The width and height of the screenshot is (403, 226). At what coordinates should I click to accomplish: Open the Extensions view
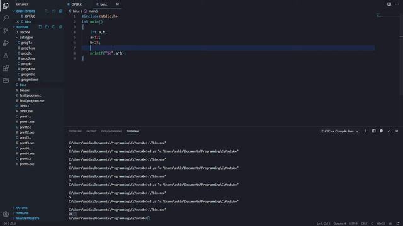tap(6, 68)
